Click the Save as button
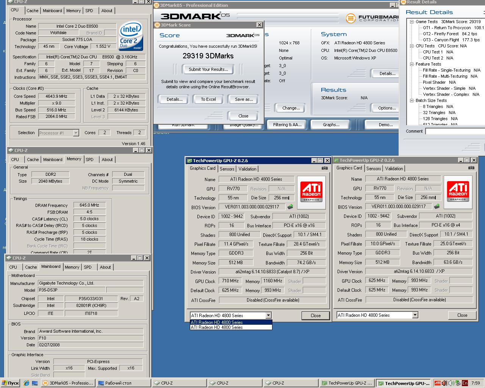This screenshot has height=388, width=485. point(244,99)
